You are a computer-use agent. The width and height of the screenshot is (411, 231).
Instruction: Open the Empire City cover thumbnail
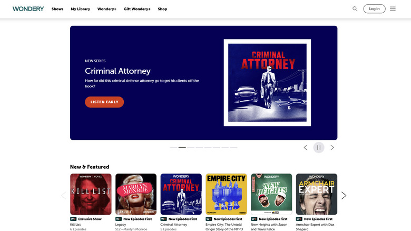pyautogui.click(x=226, y=194)
